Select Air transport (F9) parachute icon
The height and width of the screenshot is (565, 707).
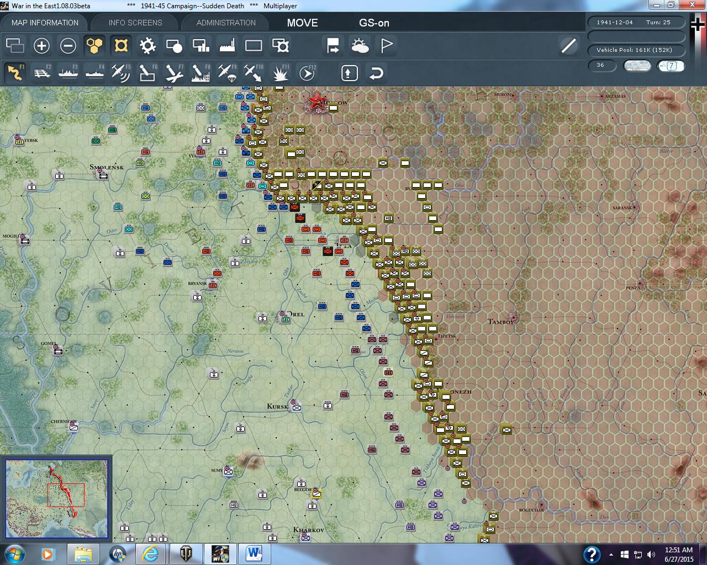click(x=227, y=73)
